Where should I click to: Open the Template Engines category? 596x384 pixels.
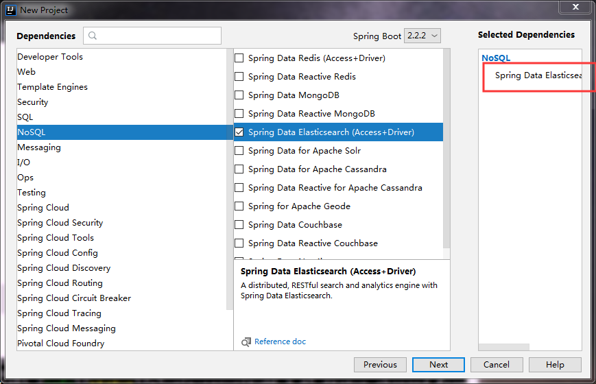(121, 87)
